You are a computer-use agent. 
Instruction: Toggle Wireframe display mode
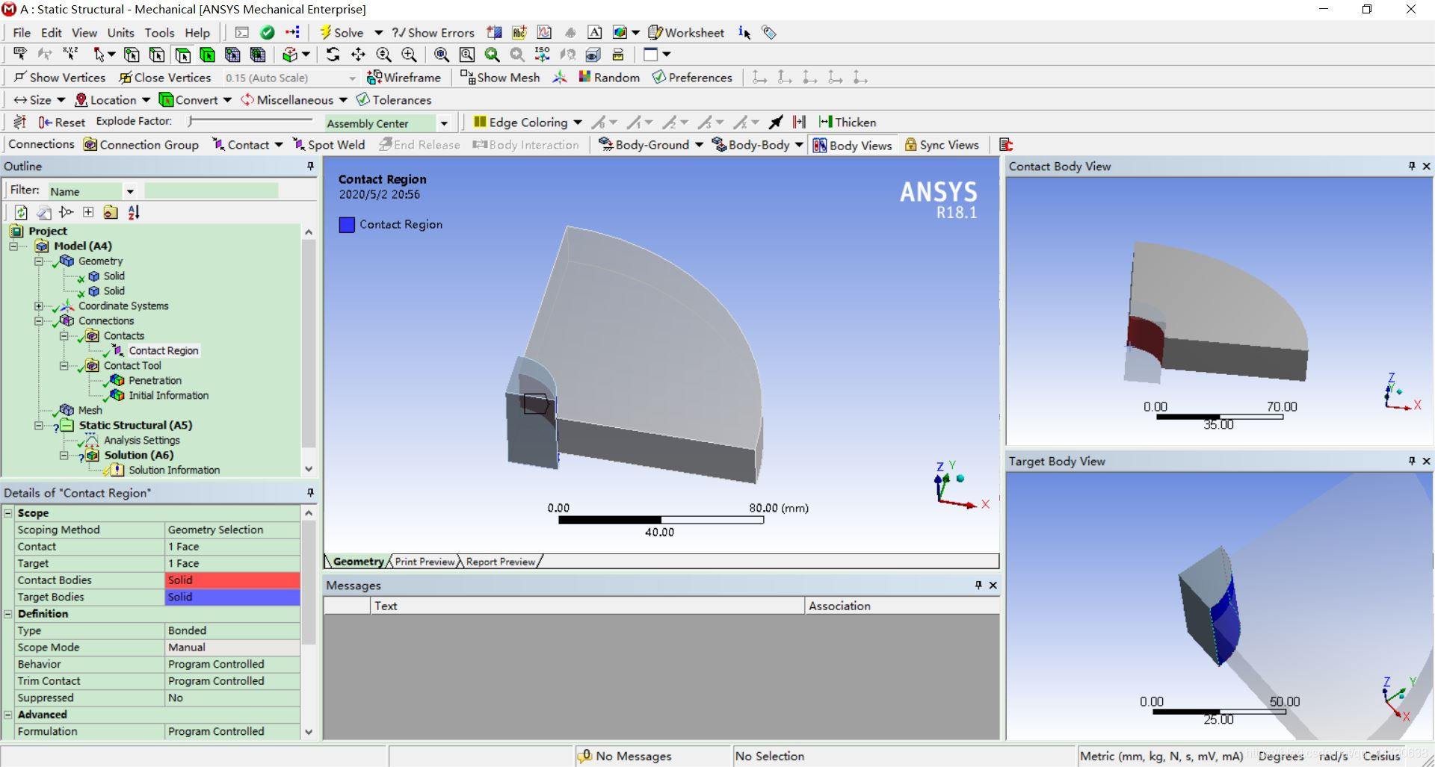[x=404, y=77]
